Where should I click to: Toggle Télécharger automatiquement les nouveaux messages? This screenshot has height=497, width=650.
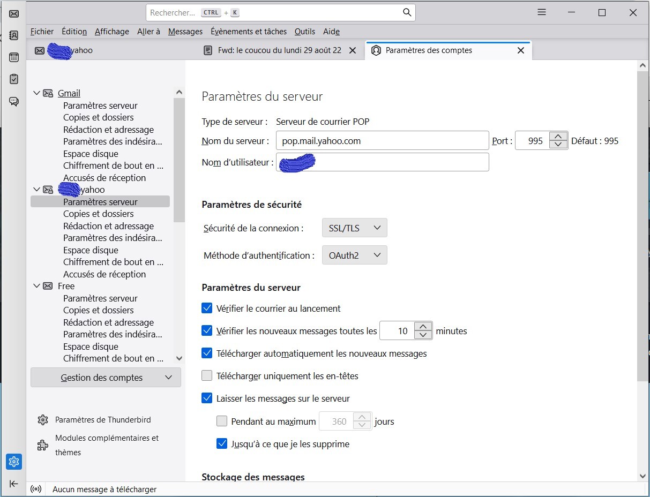click(x=207, y=353)
